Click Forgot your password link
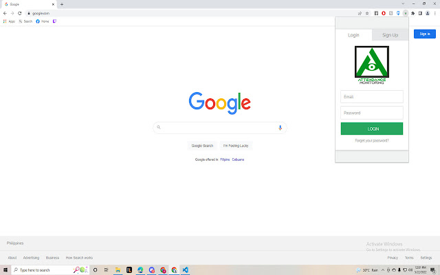This screenshot has width=440, height=275. (372, 140)
